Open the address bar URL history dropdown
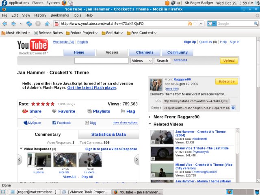Image resolution: width=260 pixels, height=195 pixels. pyautogui.click(x=201, y=24)
